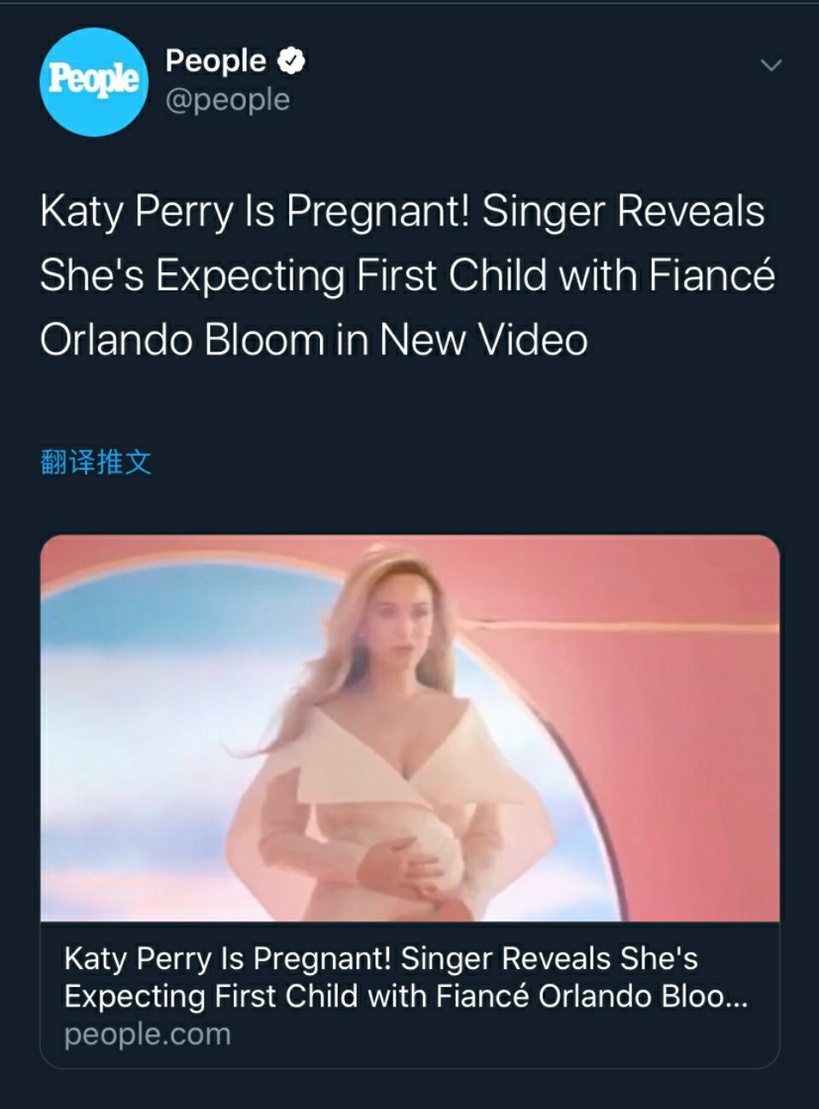Tap the word "Fiancé" in the tweet

point(712,276)
